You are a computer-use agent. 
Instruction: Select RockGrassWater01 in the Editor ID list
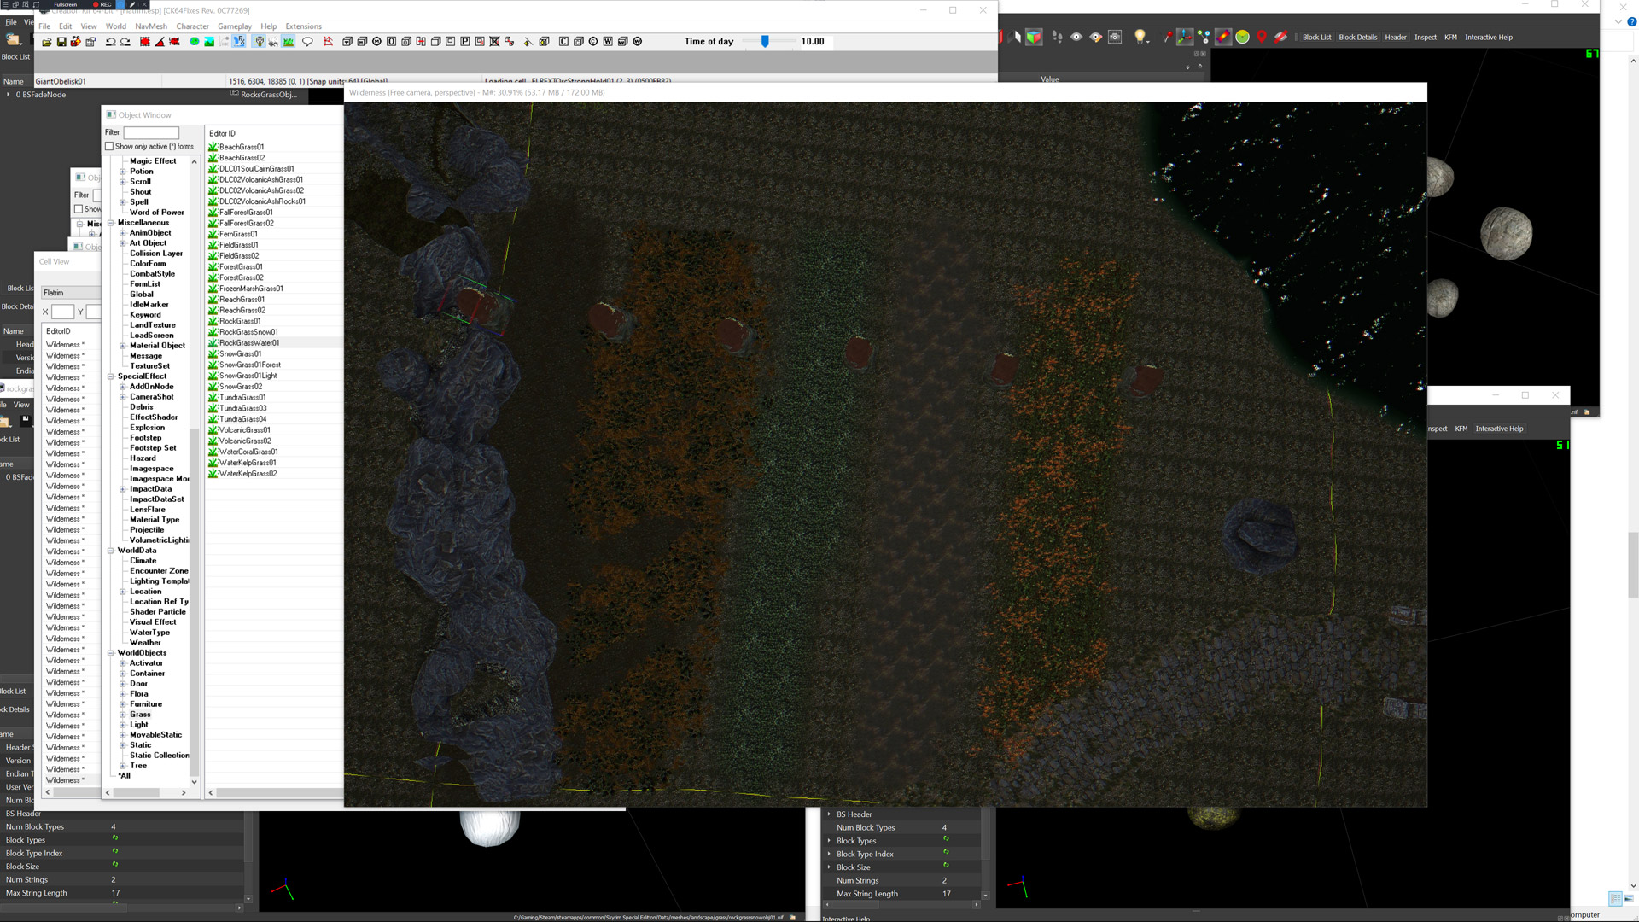[x=249, y=343]
